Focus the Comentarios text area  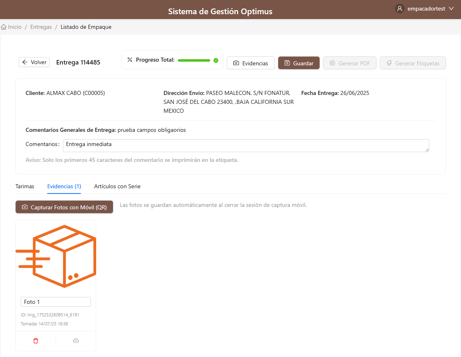click(x=246, y=146)
